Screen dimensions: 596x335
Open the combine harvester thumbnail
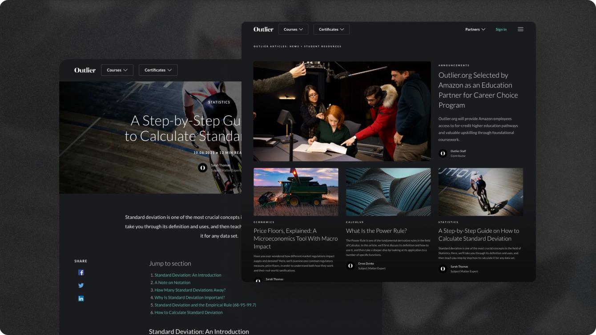tap(296, 192)
